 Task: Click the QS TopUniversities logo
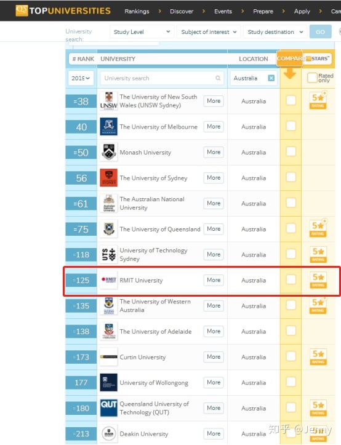[x=63, y=10]
